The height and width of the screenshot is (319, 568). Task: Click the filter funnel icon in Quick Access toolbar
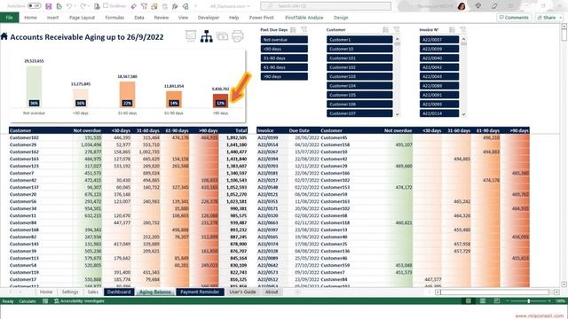144,6
